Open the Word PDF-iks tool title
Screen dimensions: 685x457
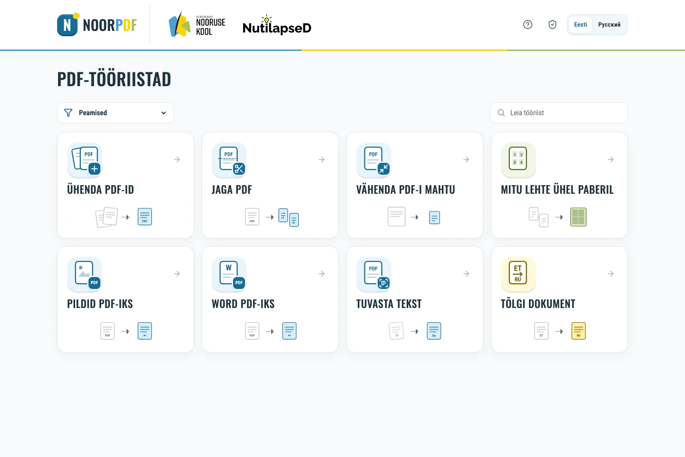click(x=243, y=304)
